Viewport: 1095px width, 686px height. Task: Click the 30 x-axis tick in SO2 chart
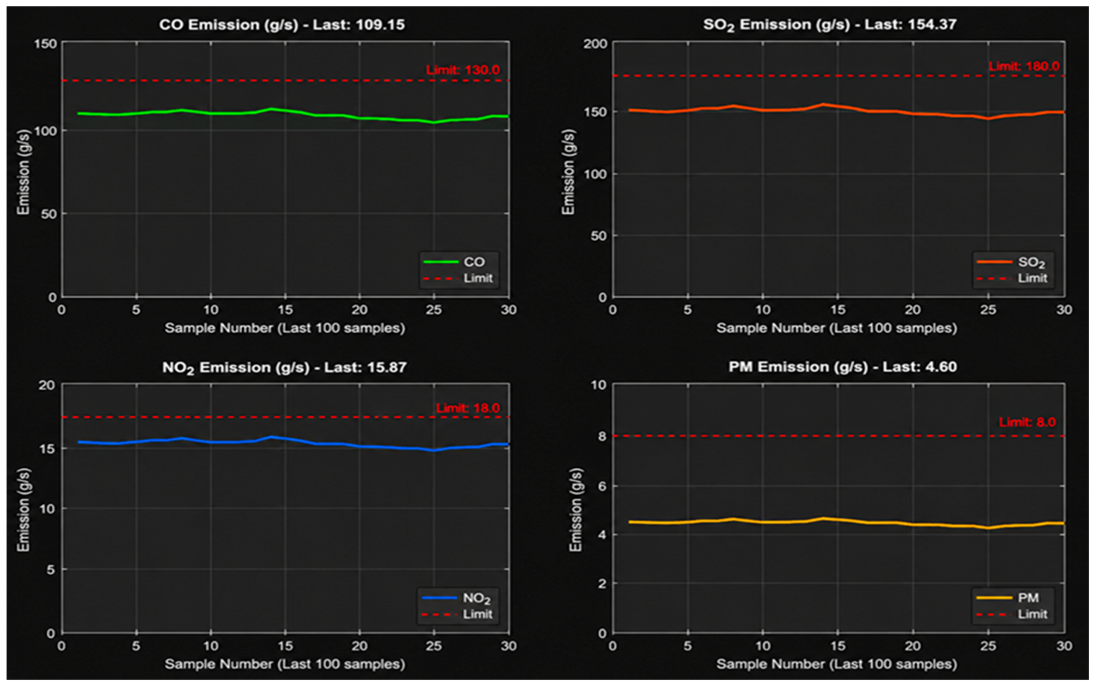1064,310
